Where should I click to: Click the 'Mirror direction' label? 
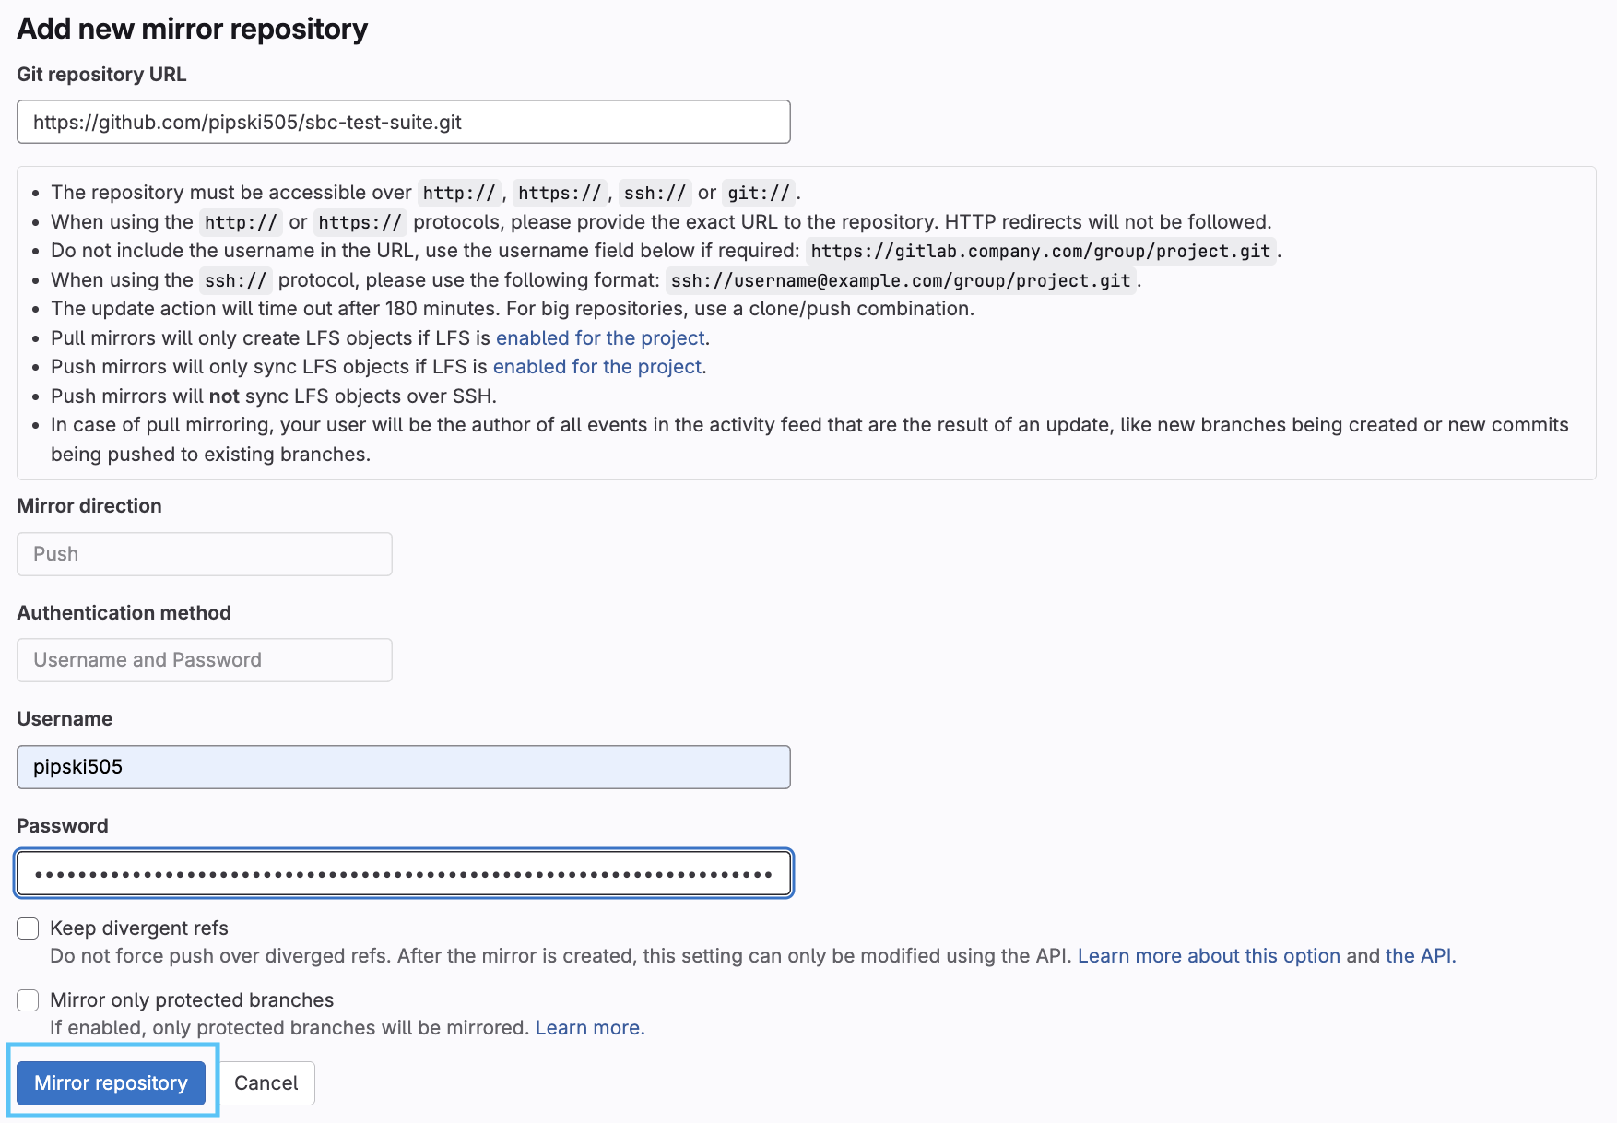point(89,506)
